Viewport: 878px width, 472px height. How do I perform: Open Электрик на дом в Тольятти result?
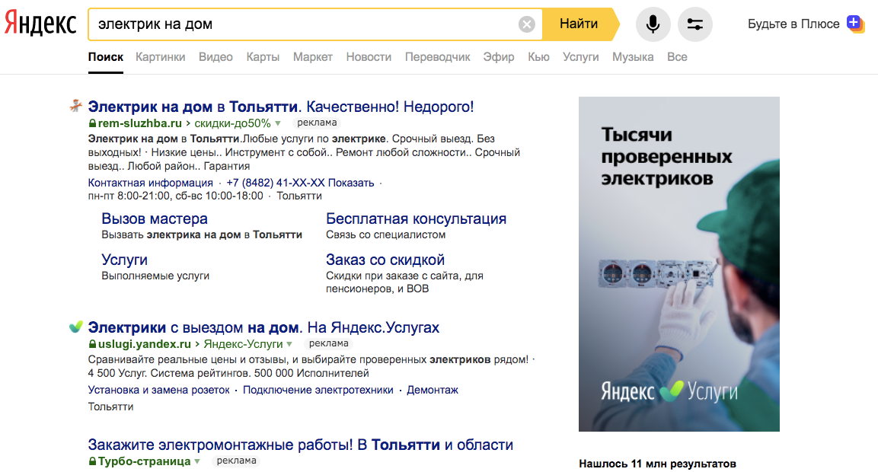tap(280, 107)
